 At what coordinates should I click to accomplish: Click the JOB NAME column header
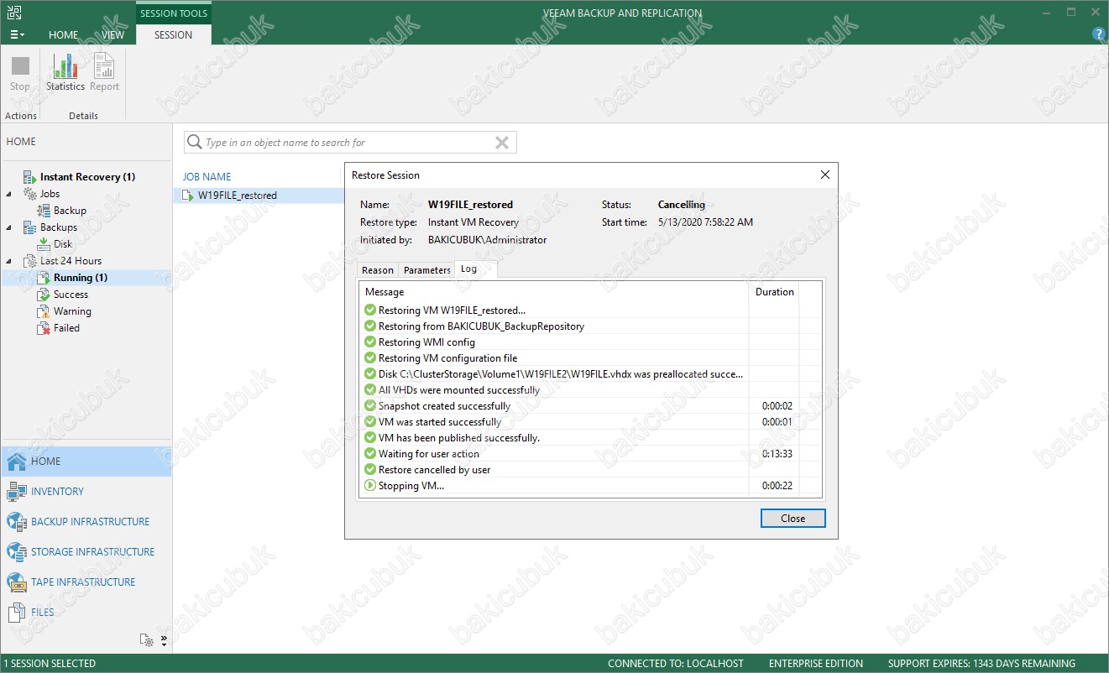click(x=207, y=177)
